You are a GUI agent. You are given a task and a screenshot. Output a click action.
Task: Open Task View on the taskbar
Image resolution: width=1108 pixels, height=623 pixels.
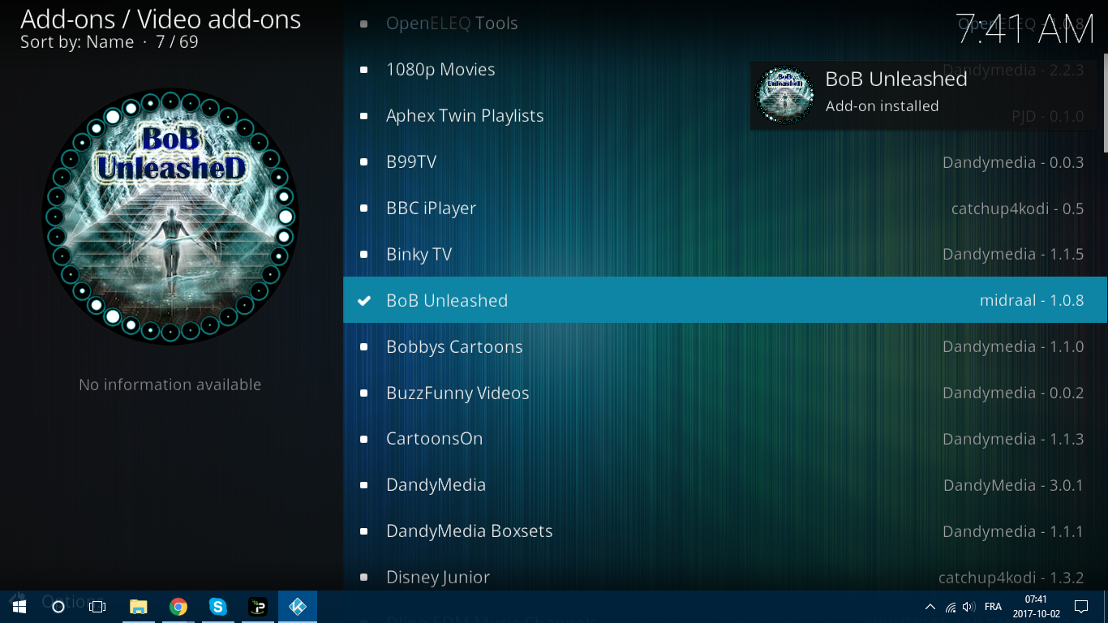[97, 607]
